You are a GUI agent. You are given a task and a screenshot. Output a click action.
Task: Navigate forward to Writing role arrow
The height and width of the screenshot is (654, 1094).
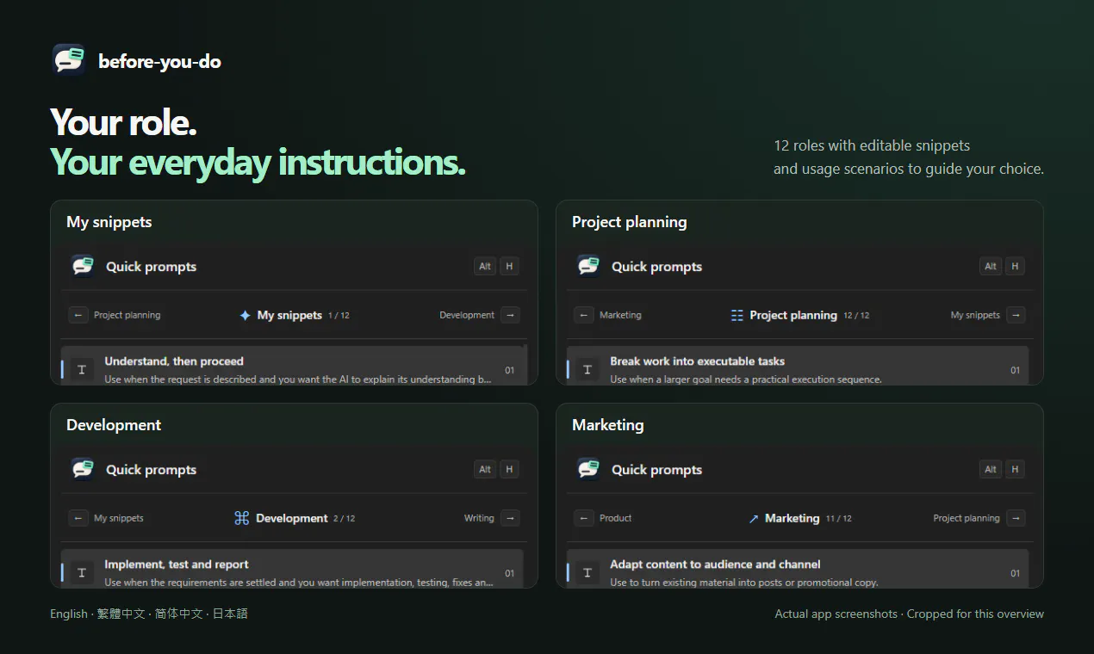(x=510, y=518)
